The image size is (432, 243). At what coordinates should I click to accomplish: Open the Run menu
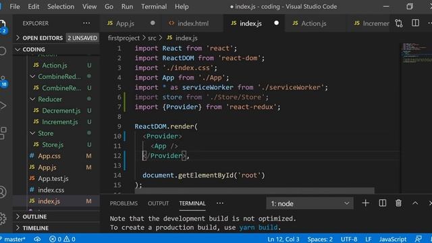127,7
